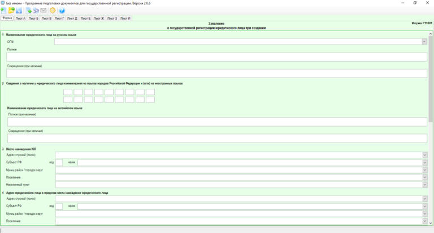This screenshot has height=233, width=434.
Task: Select the Лист З tab
Action: [x=112, y=19]
